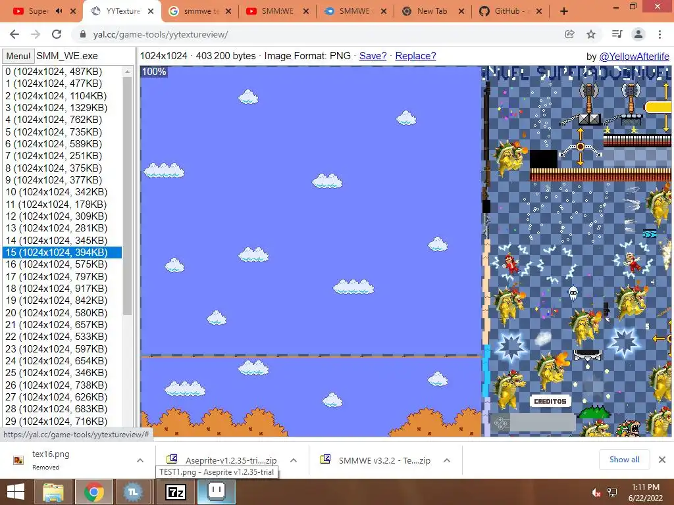This screenshot has height=505, width=674.
Task: Select texture 15 (1024x1024, 394KB)
Action: point(63,252)
